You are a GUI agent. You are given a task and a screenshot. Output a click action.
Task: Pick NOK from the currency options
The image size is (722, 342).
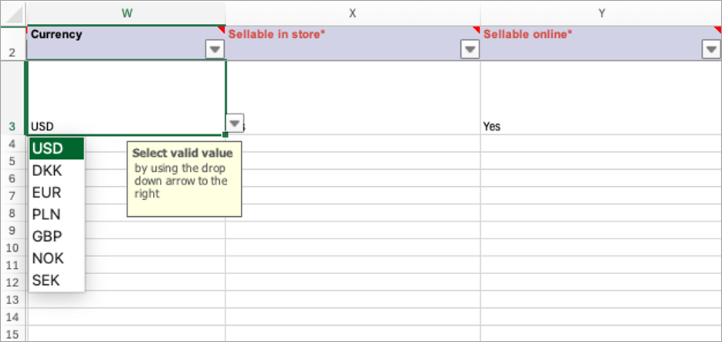pos(48,259)
